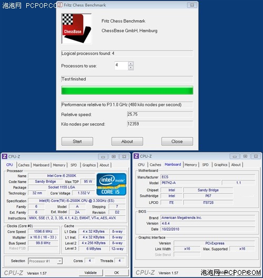Start the Fritz chess benchmark
The image size is (263, 278).
[x=77, y=142]
